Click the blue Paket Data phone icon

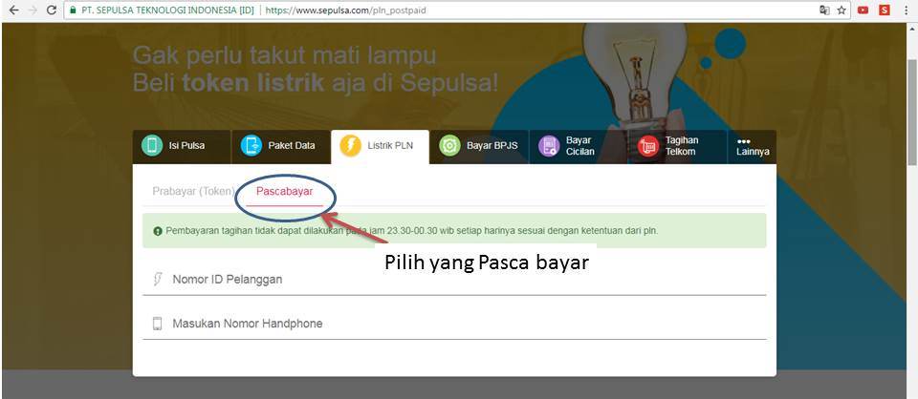pyautogui.click(x=251, y=145)
